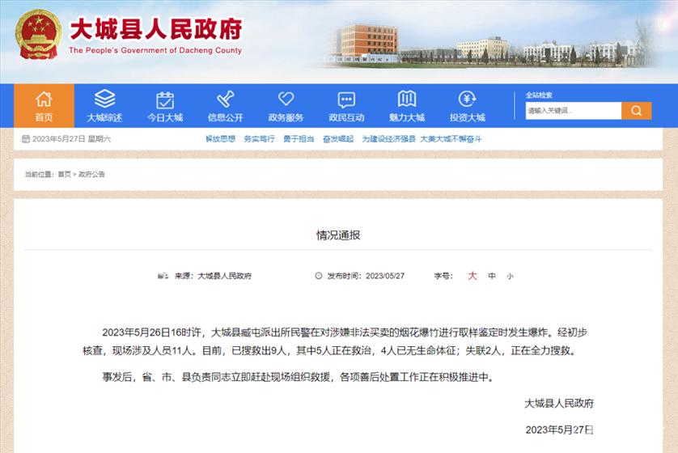Viewport: 678px width, 453px height.
Task: Open the 政民互动 menu label
Action: pyautogui.click(x=346, y=117)
